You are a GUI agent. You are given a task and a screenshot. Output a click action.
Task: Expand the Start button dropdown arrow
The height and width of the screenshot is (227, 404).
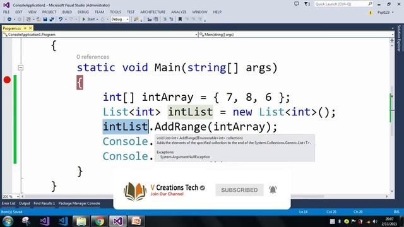click(97, 20)
